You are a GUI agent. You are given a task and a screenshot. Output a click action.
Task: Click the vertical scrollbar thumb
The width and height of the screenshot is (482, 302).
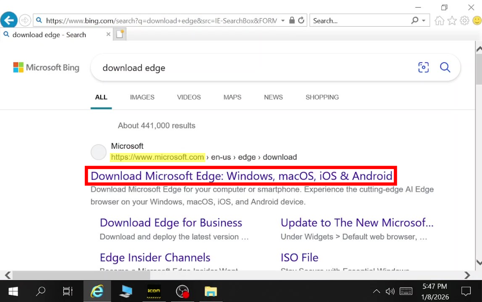479,69
